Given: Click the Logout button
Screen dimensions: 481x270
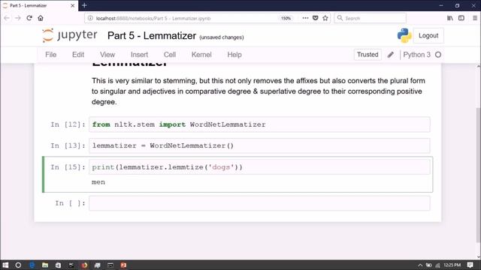Looking at the screenshot, I should click(428, 35).
